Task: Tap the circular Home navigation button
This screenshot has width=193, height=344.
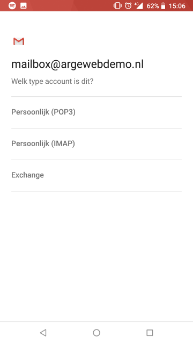Action: (96, 333)
